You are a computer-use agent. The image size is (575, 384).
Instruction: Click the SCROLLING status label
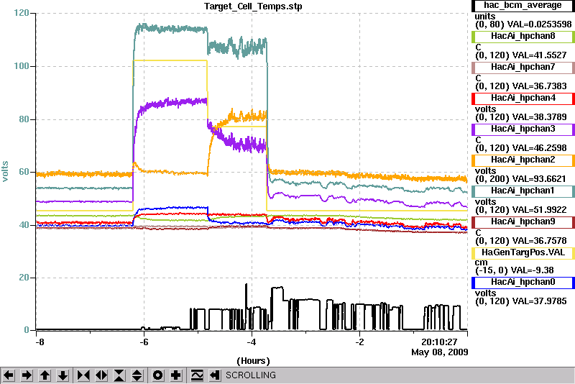250,375
